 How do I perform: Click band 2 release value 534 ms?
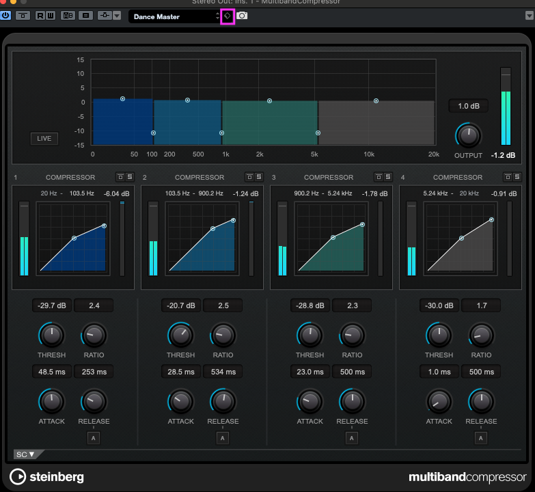click(x=223, y=372)
